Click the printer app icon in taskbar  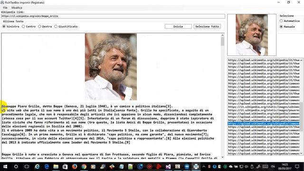pos(196,167)
